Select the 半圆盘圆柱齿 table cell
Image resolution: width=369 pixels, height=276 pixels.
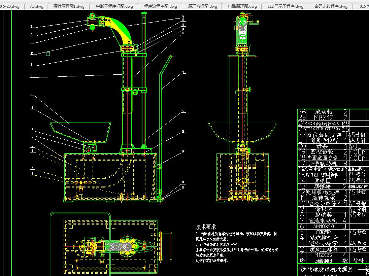point(323,158)
